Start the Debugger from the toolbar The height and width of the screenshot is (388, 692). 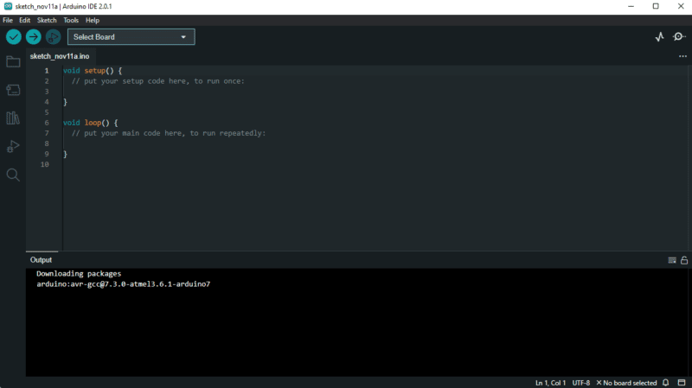(x=53, y=36)
